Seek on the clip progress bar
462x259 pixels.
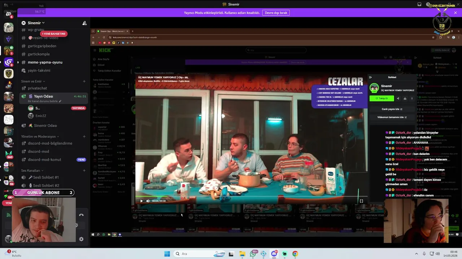(251, 197)
